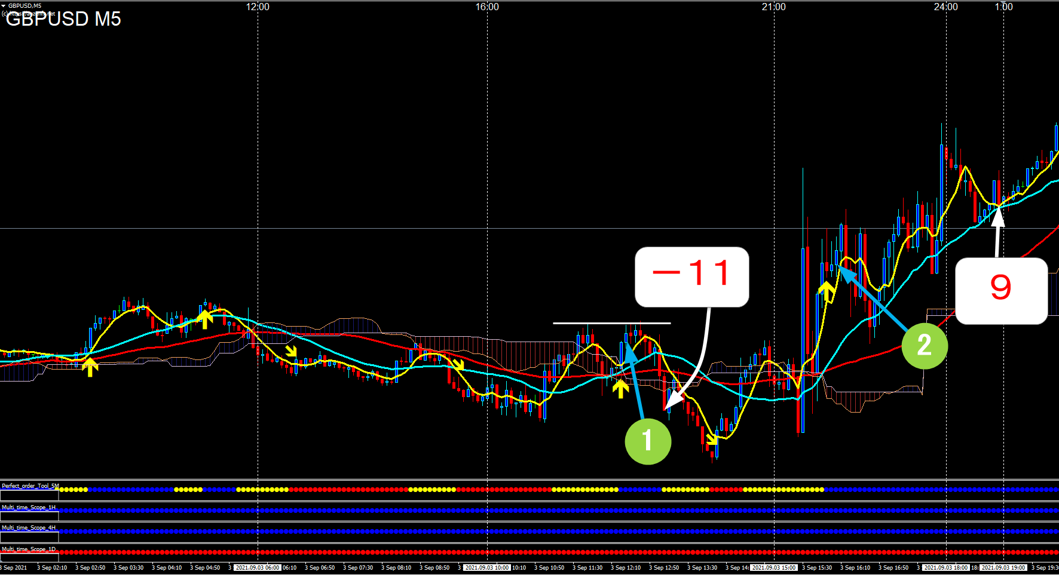Click the 3 Sep 06:50 time axis label
The image size is (1059, 575).
320,568
